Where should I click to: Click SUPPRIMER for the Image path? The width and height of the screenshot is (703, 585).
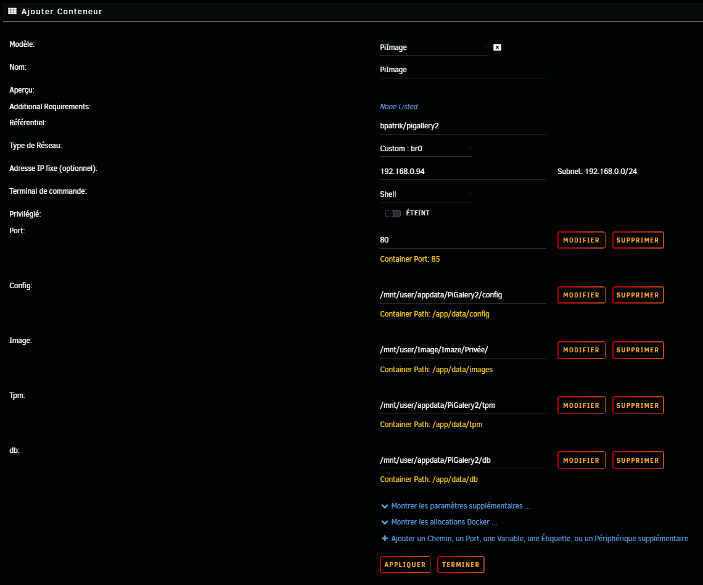click(638, 350)
